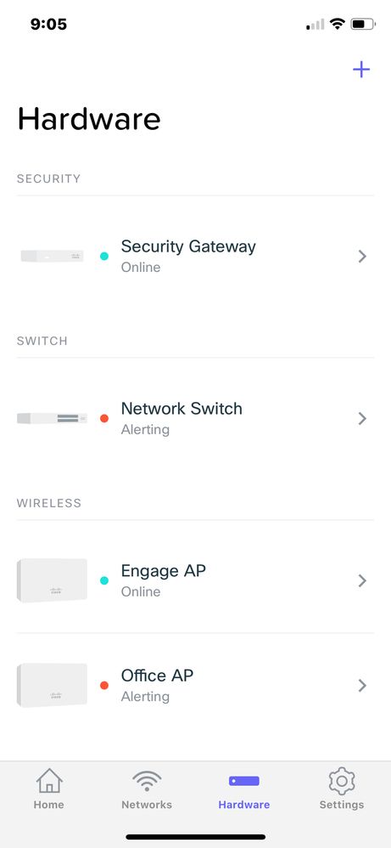Tap the Engage AP chevron arrow
This screenshot has width=391, height=848.
(362, 581)
